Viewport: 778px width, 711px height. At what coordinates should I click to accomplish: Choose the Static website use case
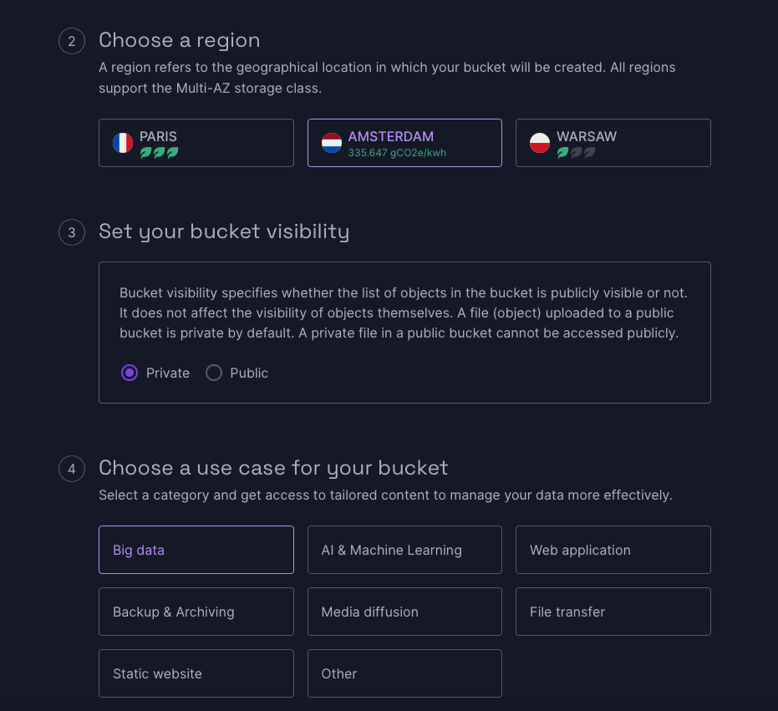pos(196,673)
